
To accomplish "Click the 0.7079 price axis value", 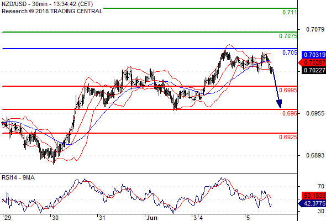I will (315, 29).
